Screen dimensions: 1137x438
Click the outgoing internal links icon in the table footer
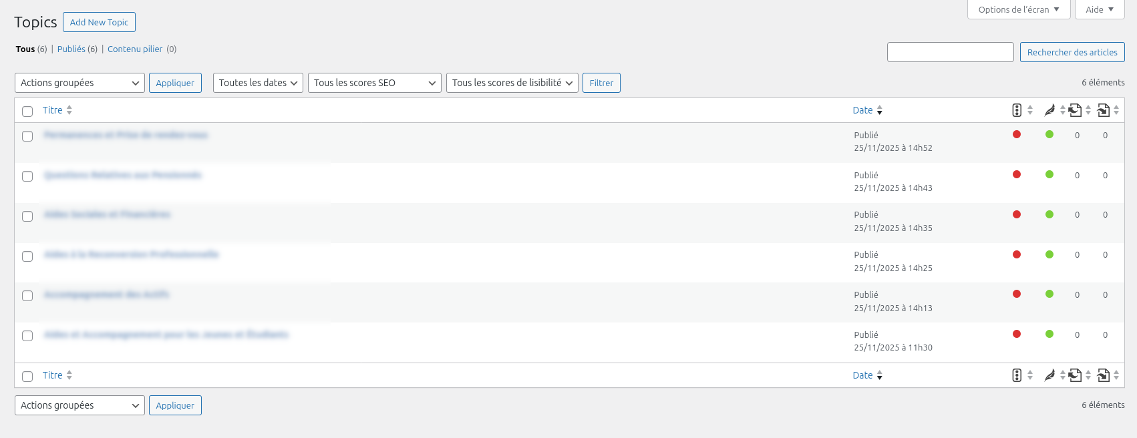coord(1075,375)
